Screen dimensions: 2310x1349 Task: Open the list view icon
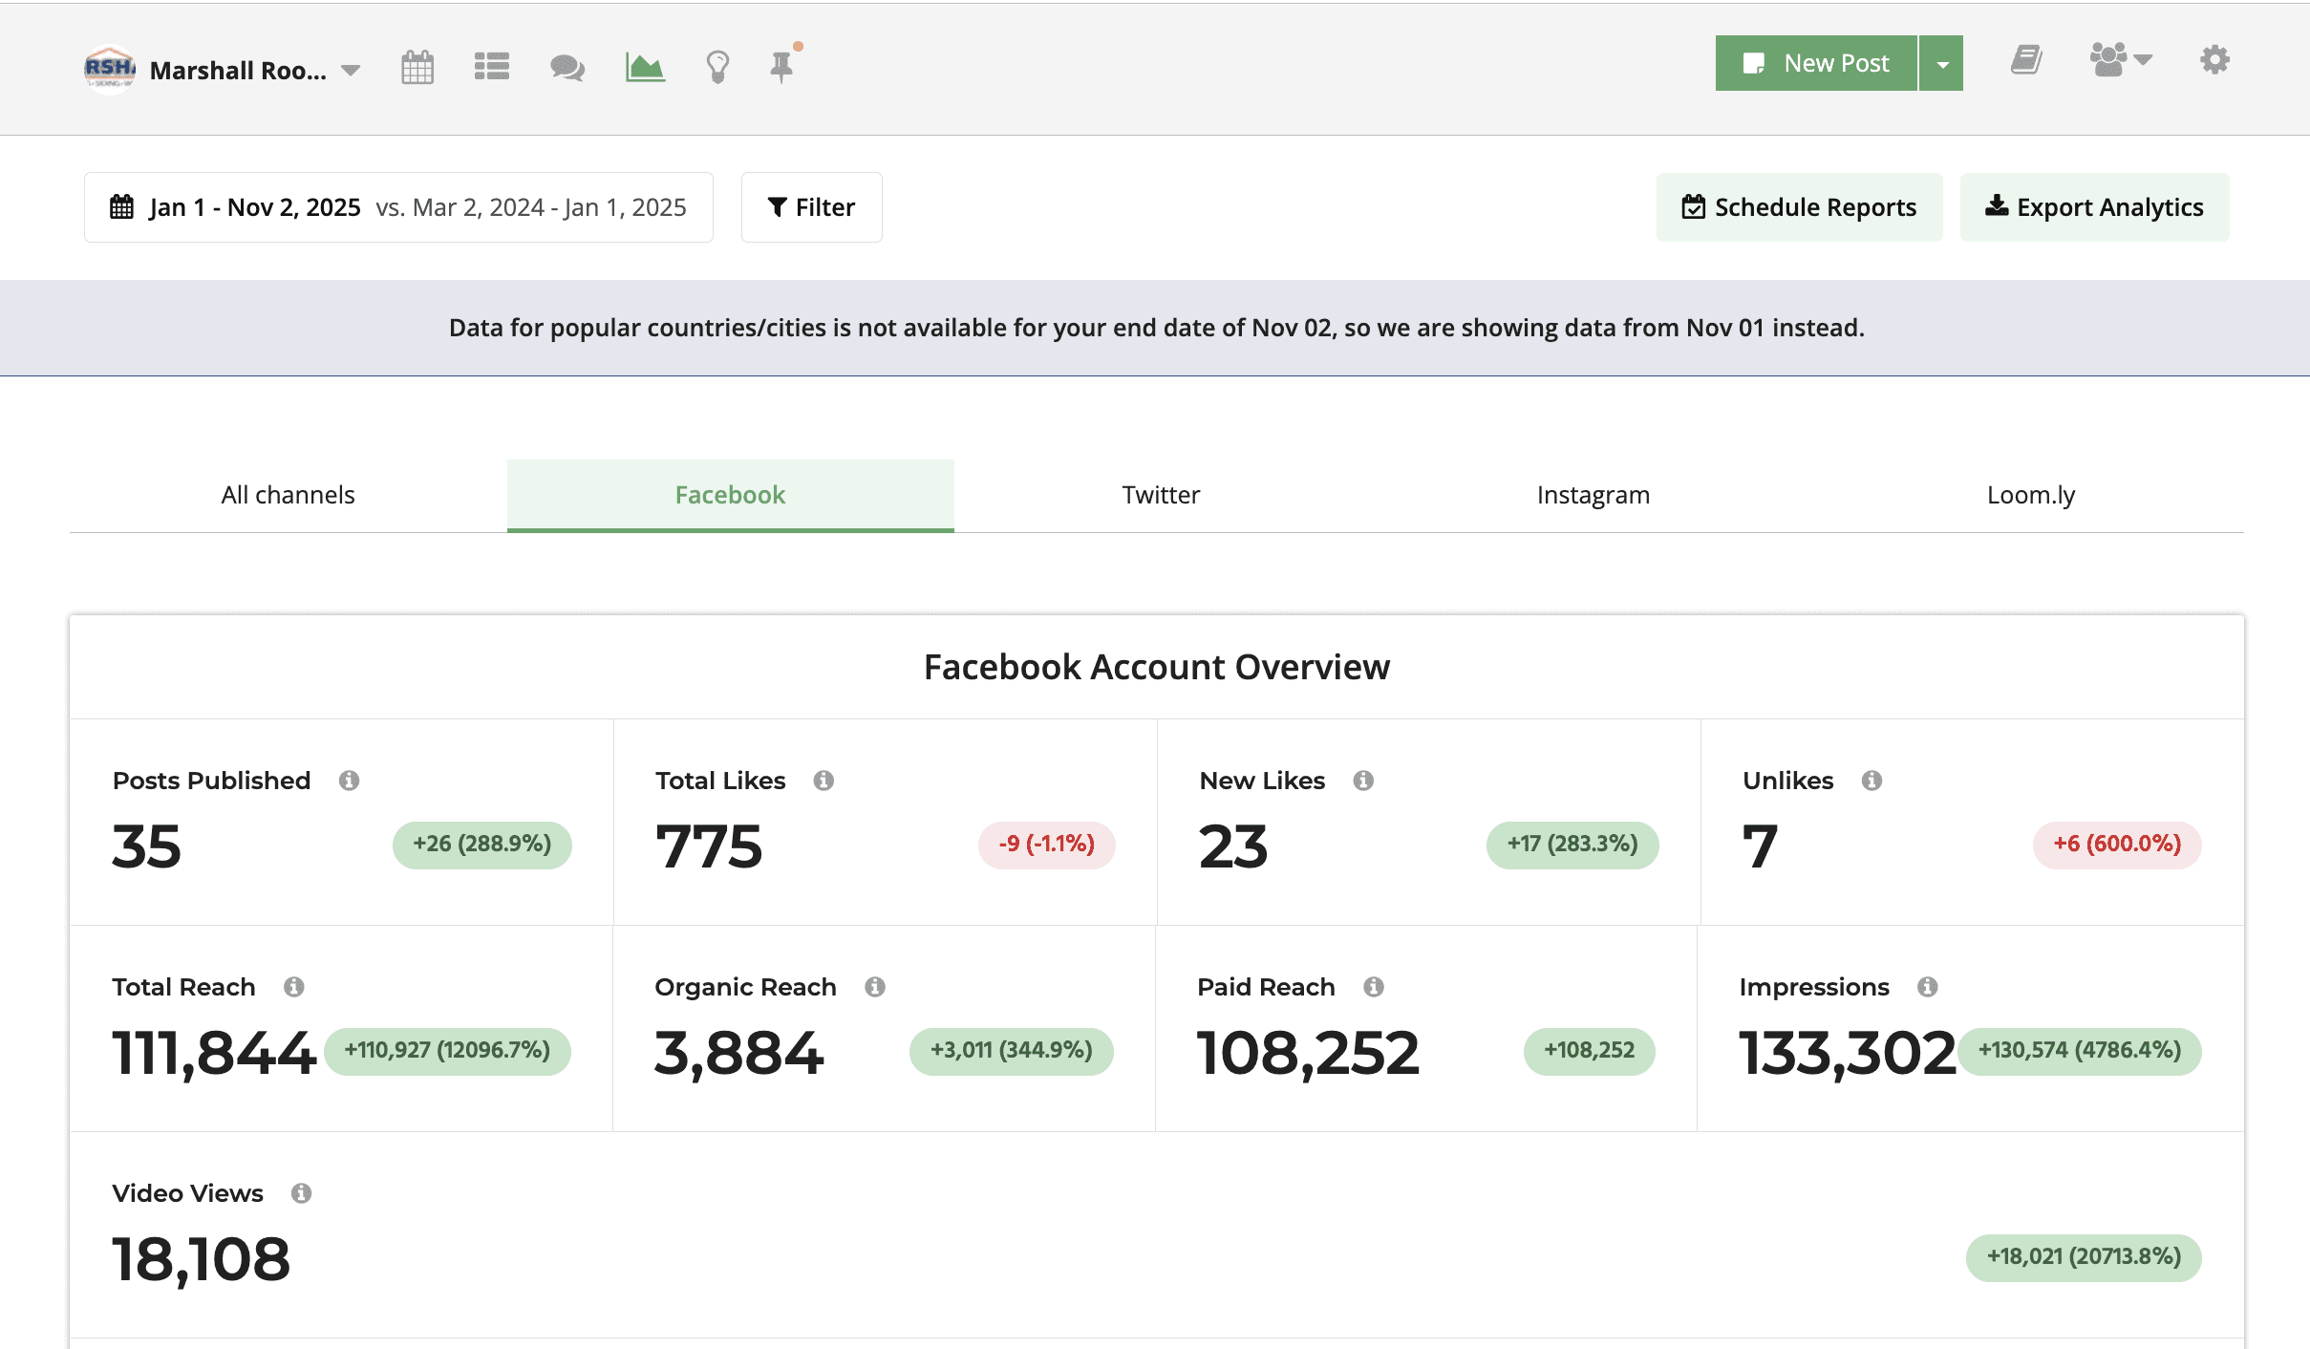(x=492, y=67)
